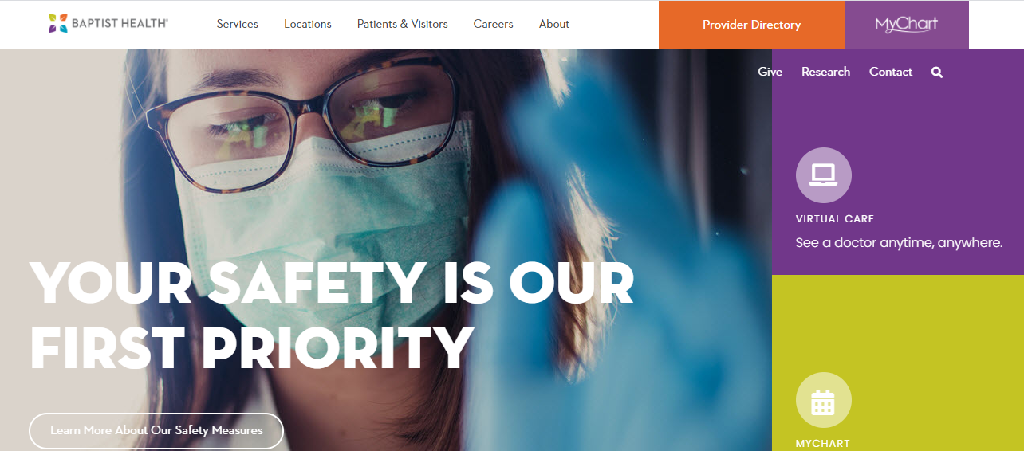Open Patients & Visitors menu
Screen dimensions: 1024x451
point(403,24)
